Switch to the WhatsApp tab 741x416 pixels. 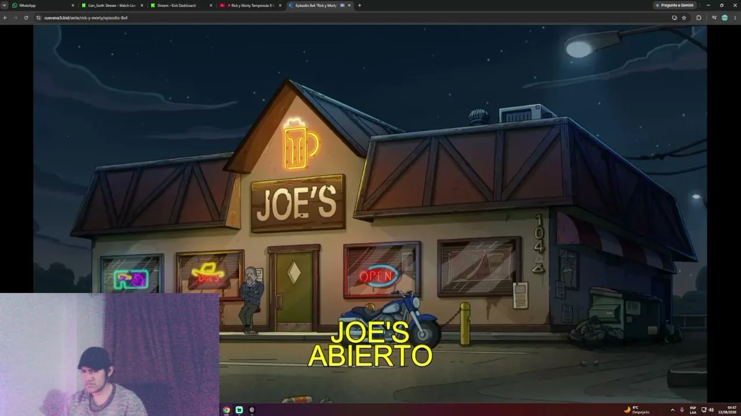(43, 5)
